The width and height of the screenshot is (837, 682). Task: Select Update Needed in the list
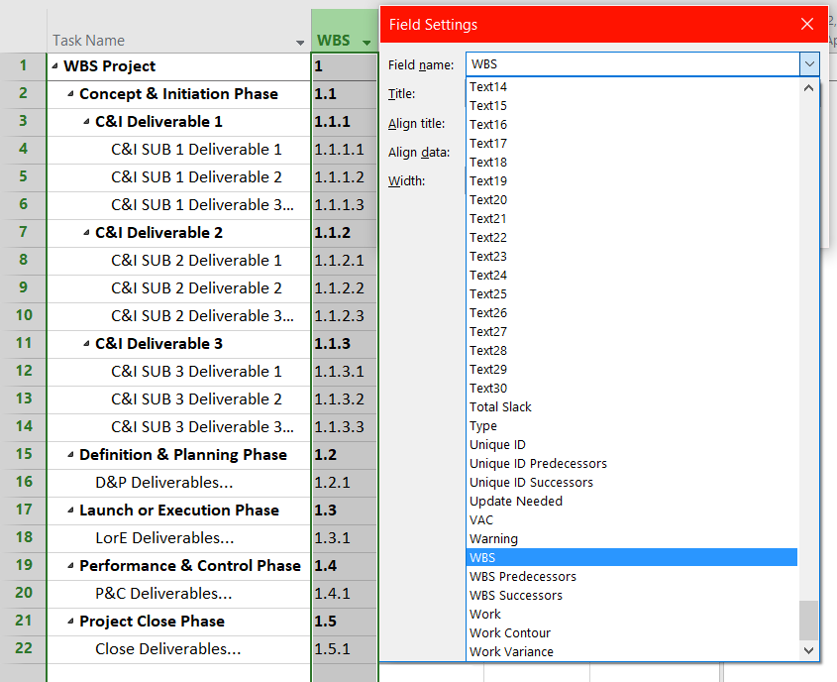coord(632,501)
